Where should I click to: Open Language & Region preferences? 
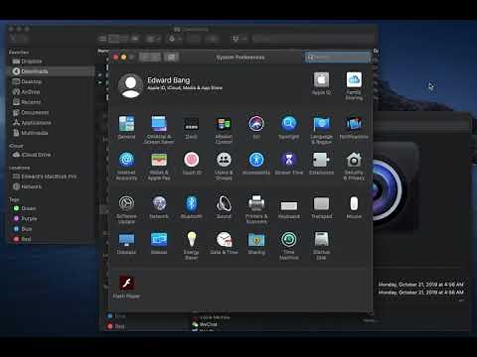pyautogui.click(x=321, y=129)
